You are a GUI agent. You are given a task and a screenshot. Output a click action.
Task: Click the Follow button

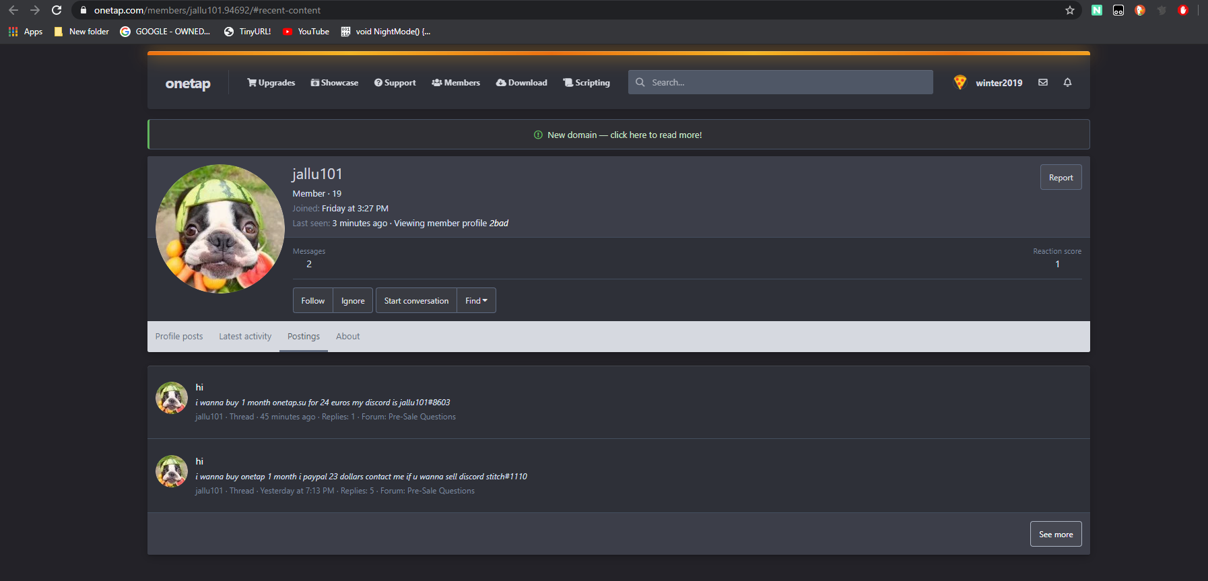(313, 300)
